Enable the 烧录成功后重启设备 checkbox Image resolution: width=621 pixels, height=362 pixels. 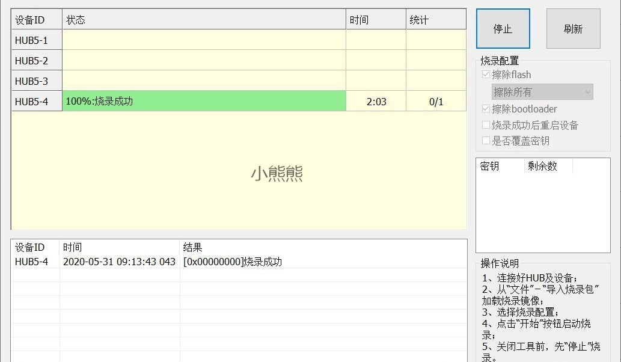point(486,124)
